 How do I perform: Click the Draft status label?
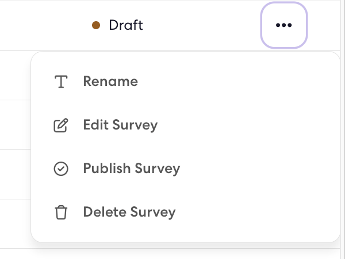click(x=126, y=25)
